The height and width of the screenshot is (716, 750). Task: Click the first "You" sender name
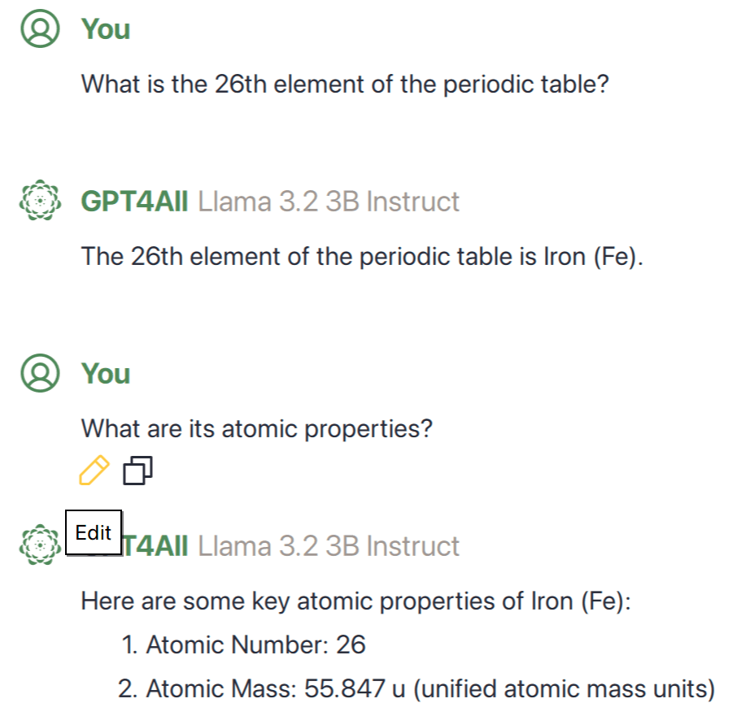106,29
